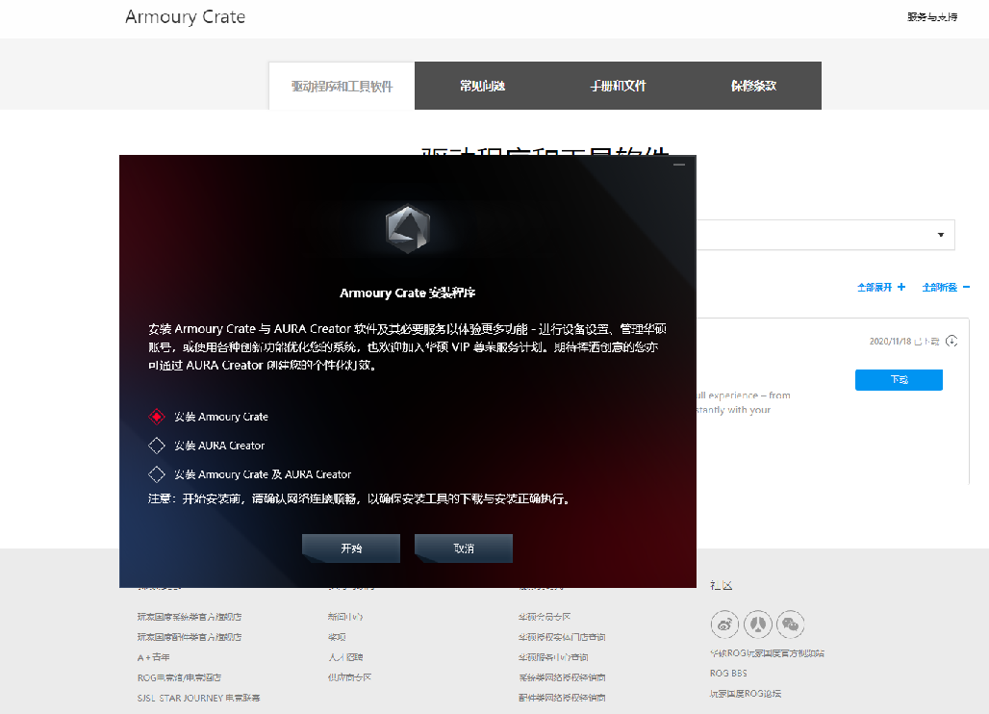Open the dropdown arrow on the webpage
Screen dimensions: 989x714
pyautogui.click(x=941, y=235)
